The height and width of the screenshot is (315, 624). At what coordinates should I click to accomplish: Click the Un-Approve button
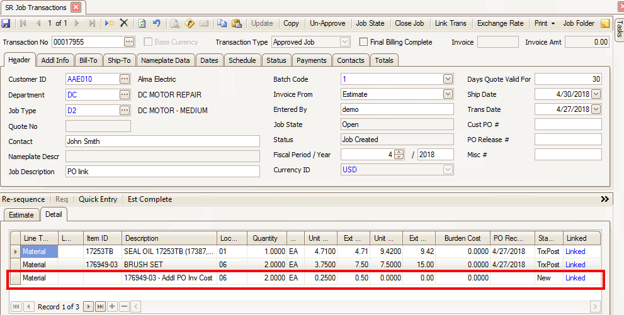click(x=327, y=23)
